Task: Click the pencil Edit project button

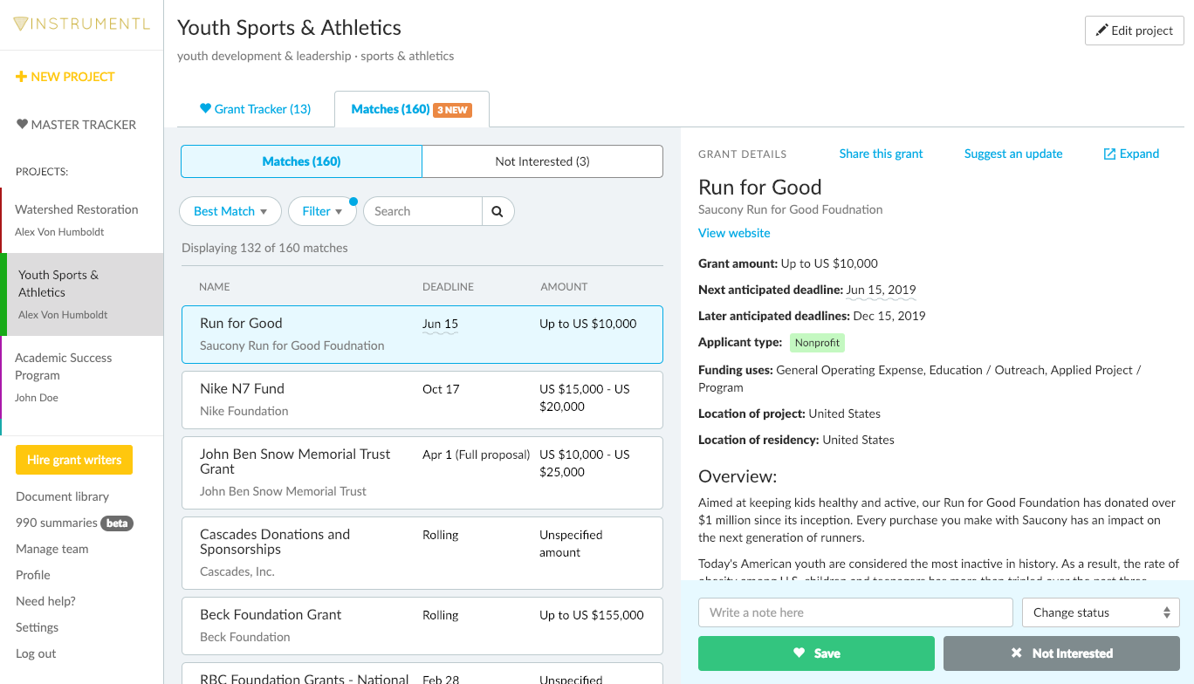Action: [x=1134, y=31]
